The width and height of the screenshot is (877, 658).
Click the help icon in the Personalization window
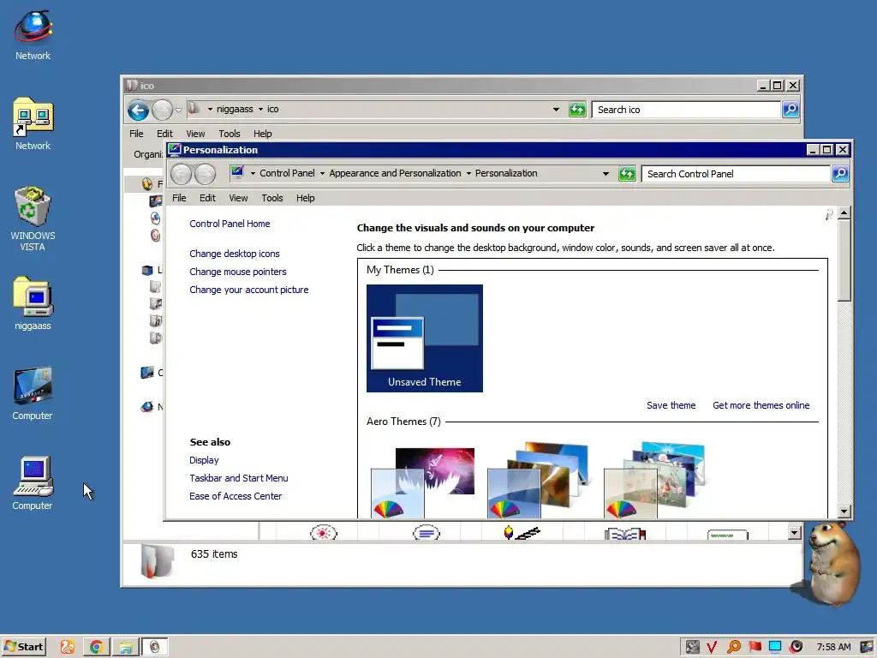(829, 214)
